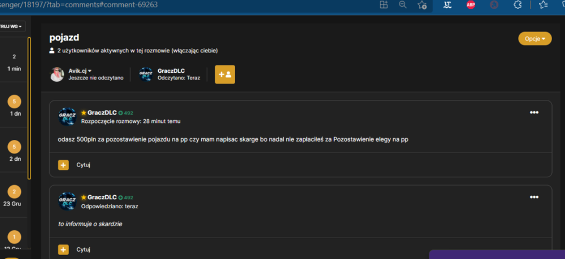This screenshot has width=565, height=259.
Task: Expand the FILTRUJ WG dropdown
Action: 12,27
